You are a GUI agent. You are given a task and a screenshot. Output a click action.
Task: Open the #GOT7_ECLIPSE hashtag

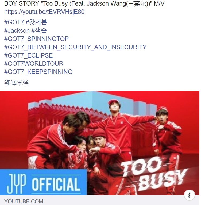coord(29,55)
